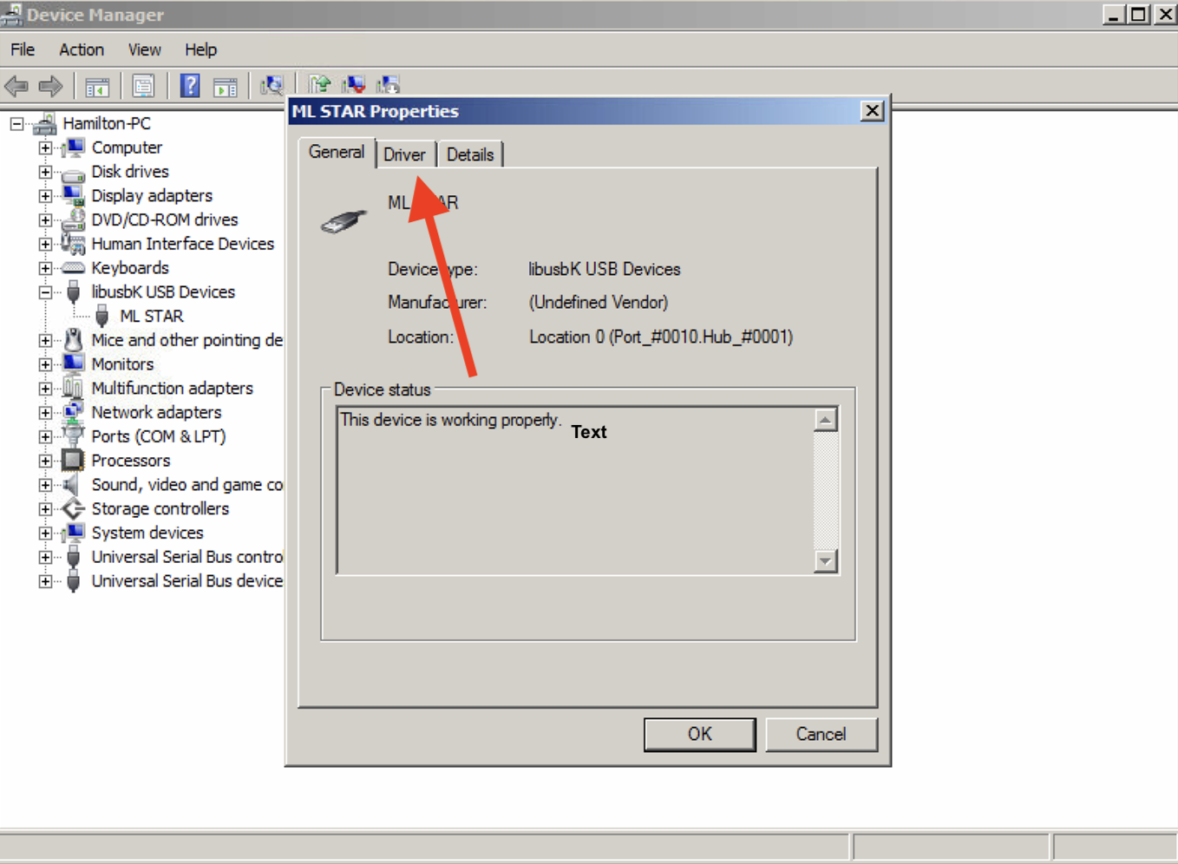Switch to the Driver tab
This screenshot has width=1178, height=864.
click(404, 154)
